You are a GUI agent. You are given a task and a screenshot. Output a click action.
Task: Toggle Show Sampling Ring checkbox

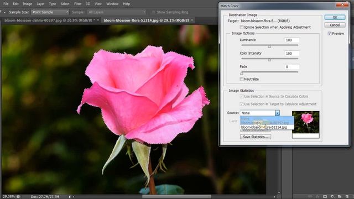click(x=154, y=12)
